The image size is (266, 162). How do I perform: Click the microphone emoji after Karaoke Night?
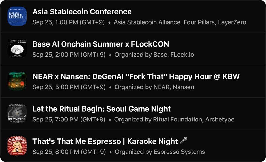tap(183, 141)
